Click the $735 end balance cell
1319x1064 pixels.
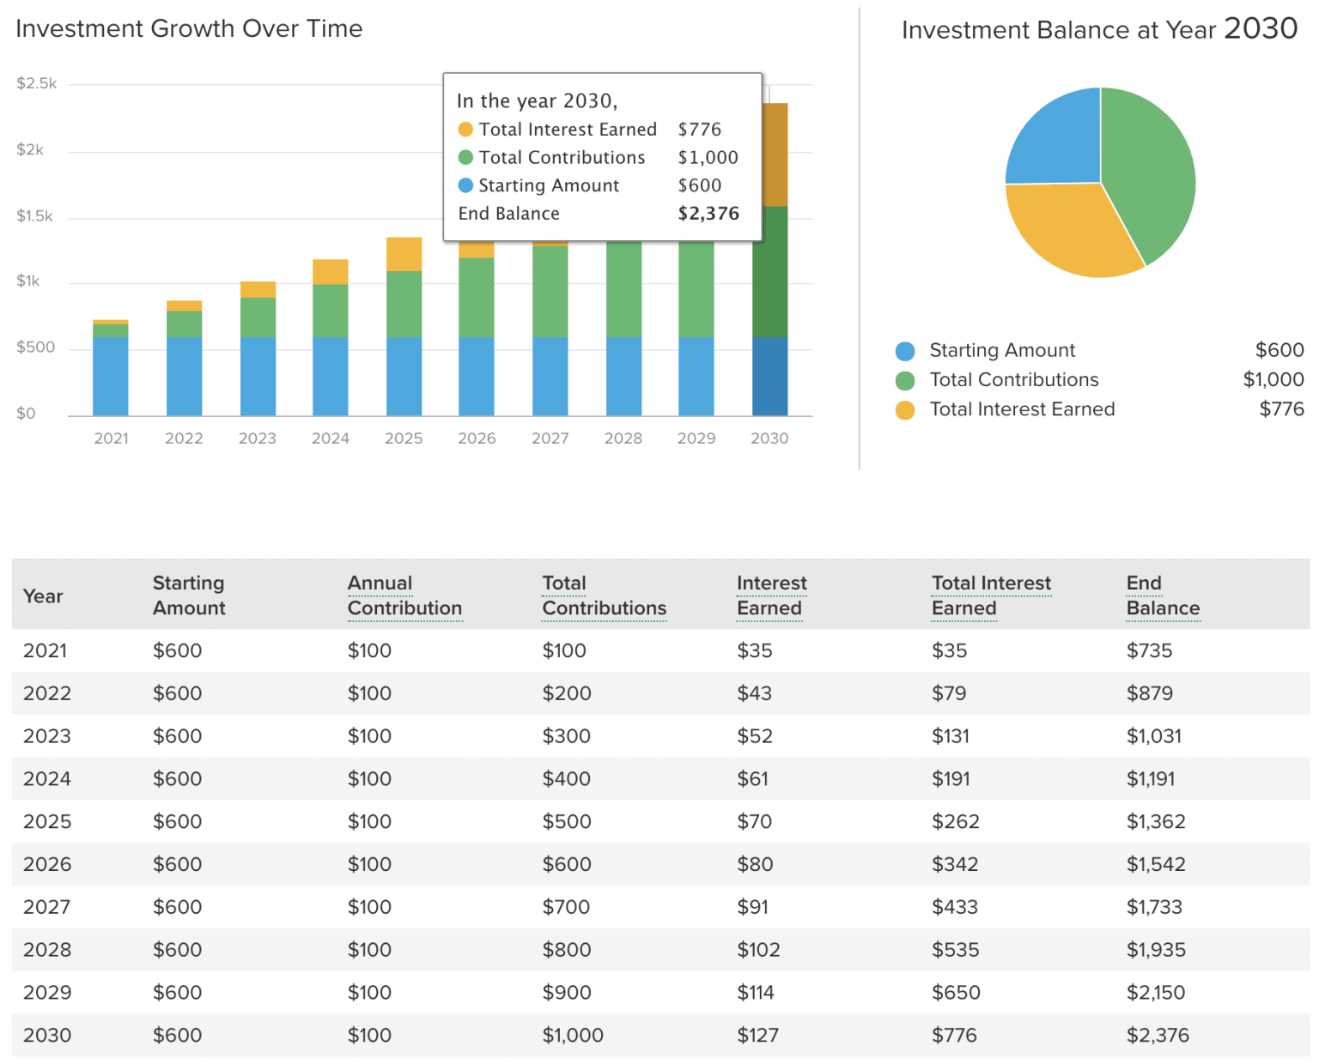pos(1149,650)
